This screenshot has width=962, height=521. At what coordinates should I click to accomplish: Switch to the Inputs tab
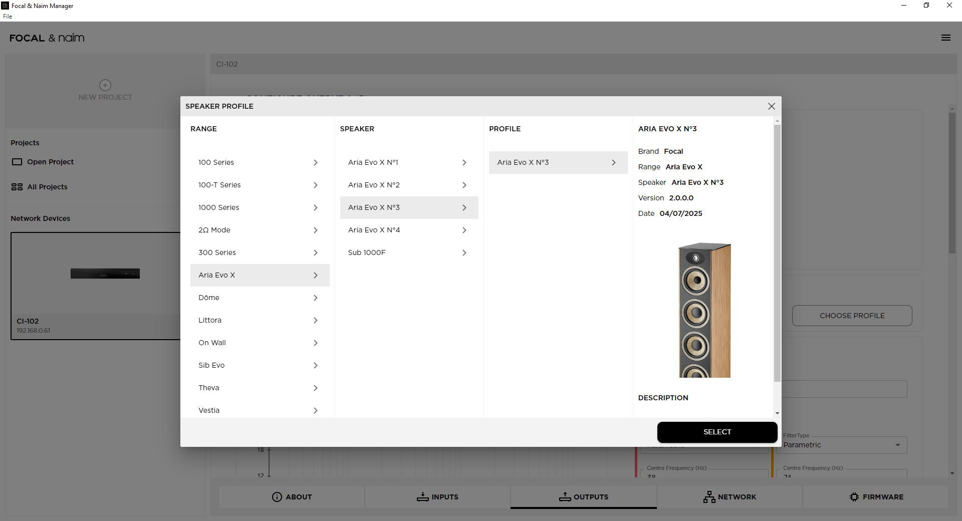point(437,496)
